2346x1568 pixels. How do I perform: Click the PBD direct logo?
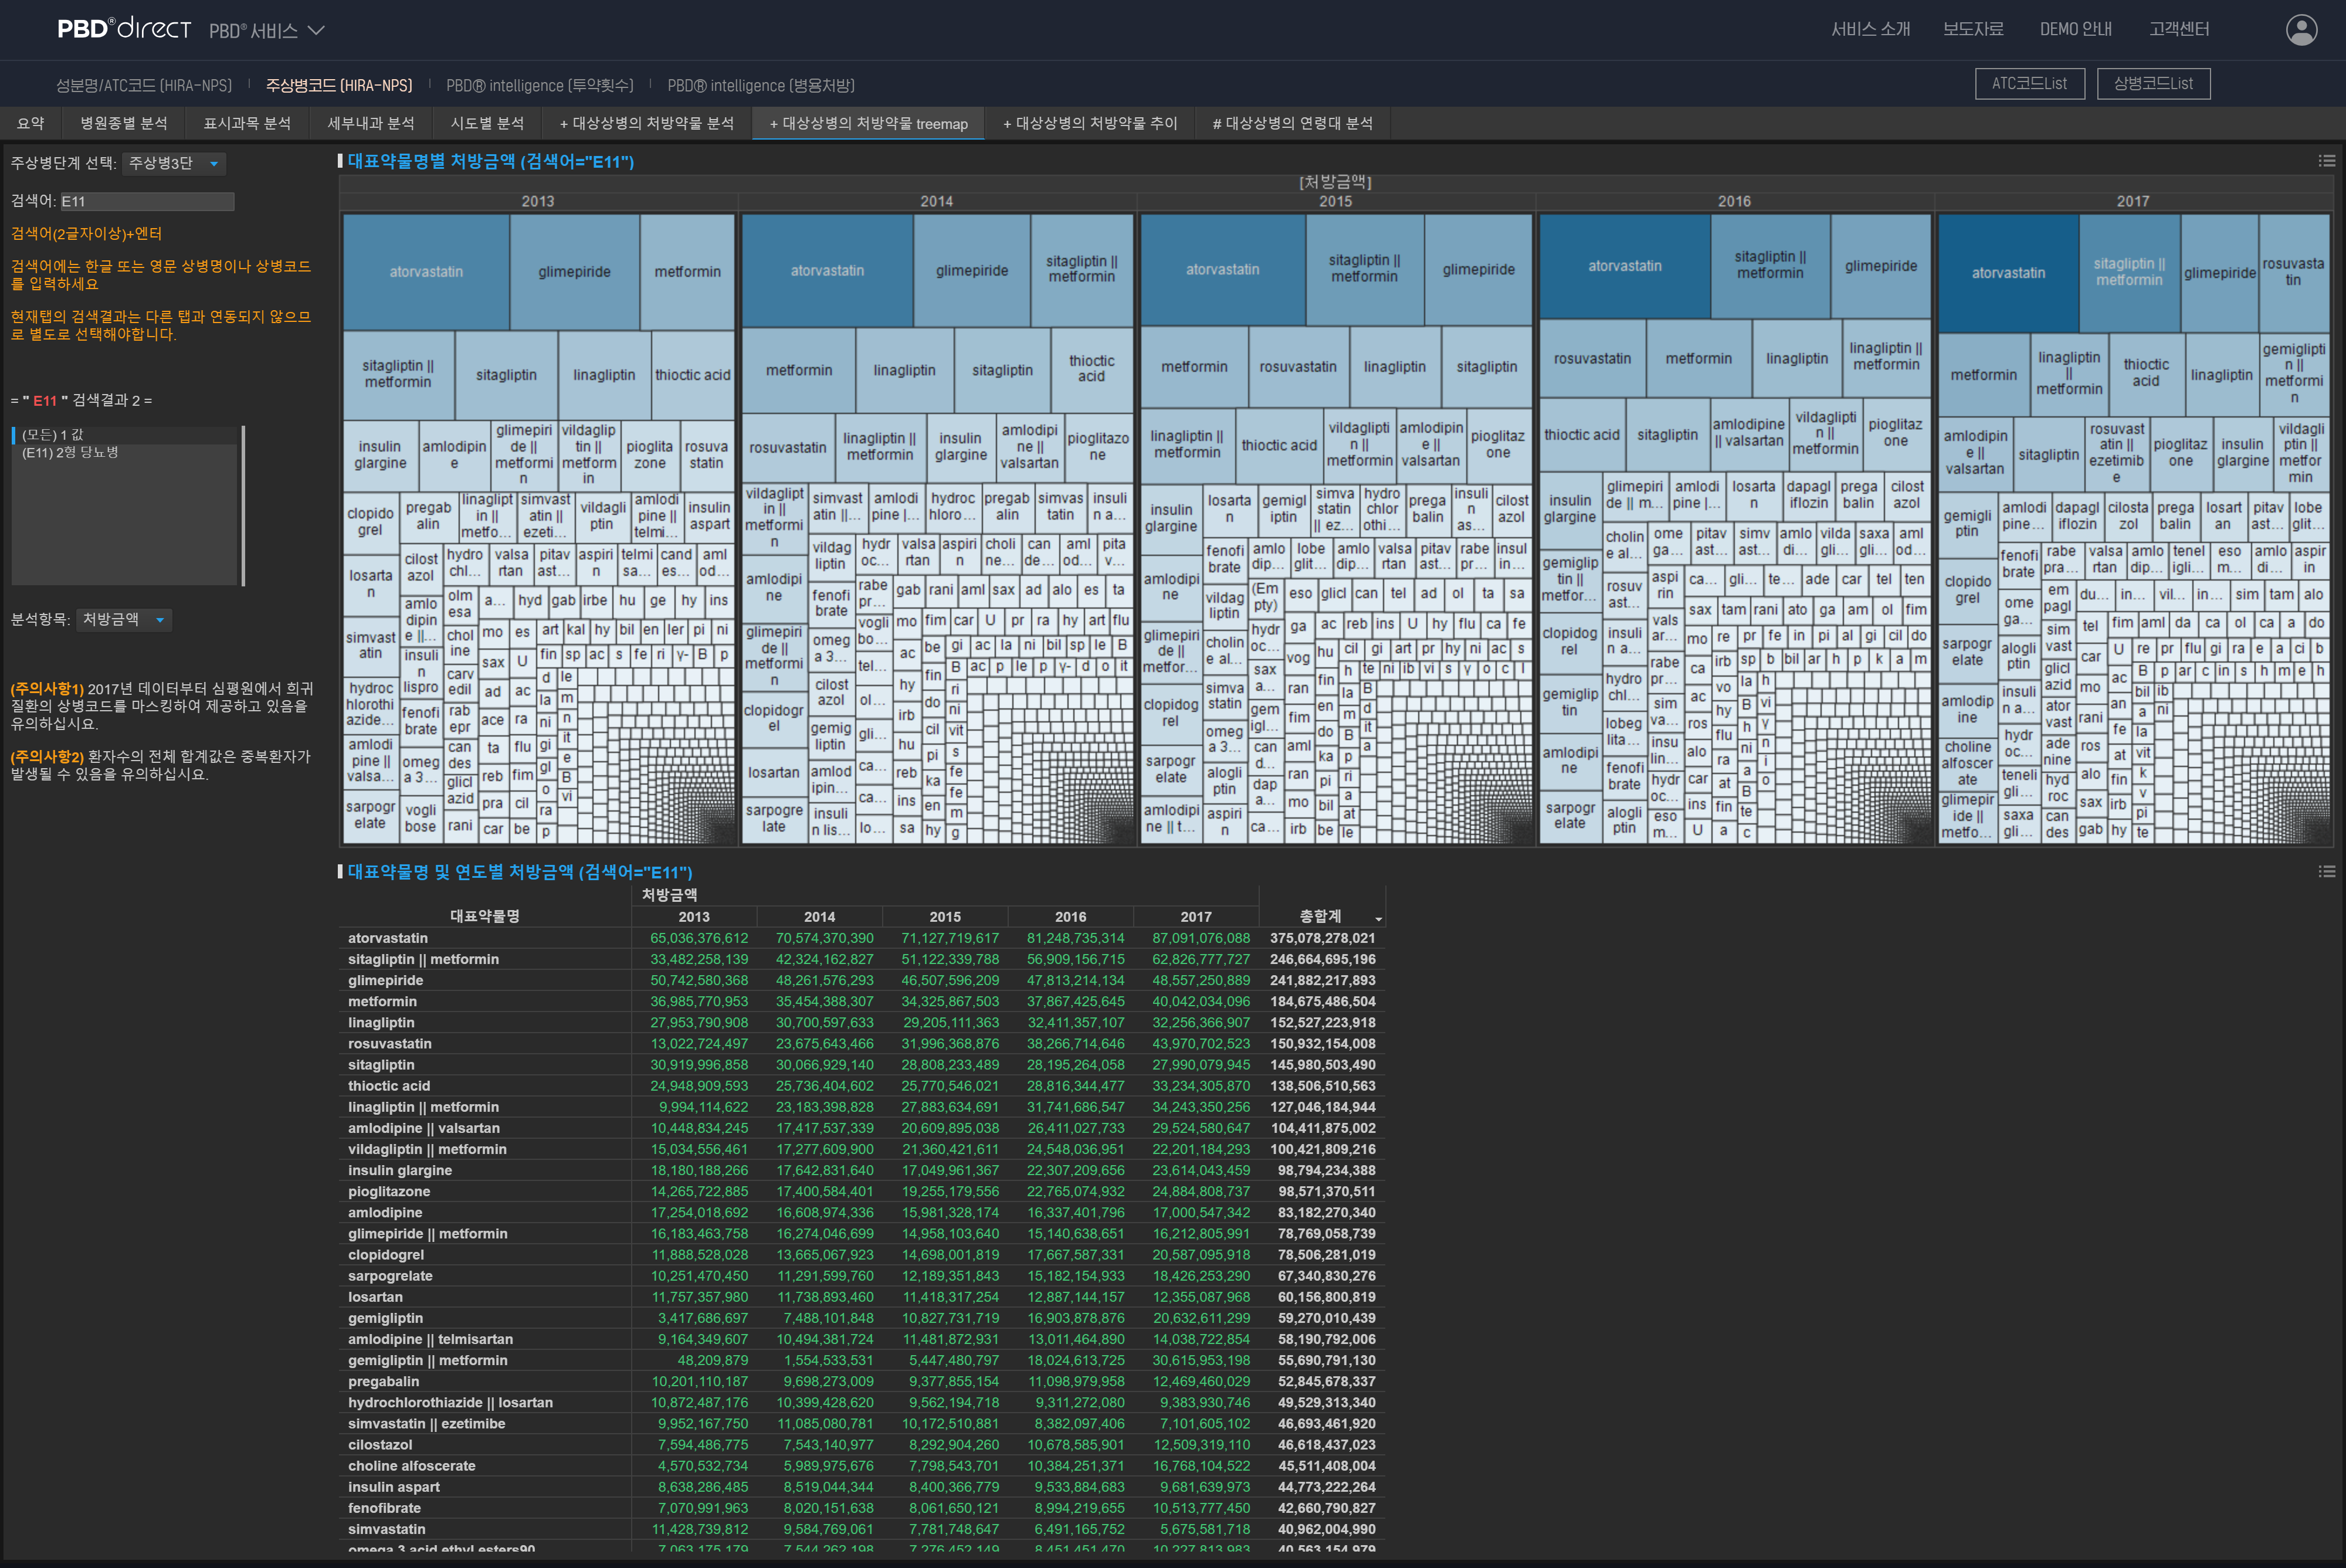coord(124,28)
